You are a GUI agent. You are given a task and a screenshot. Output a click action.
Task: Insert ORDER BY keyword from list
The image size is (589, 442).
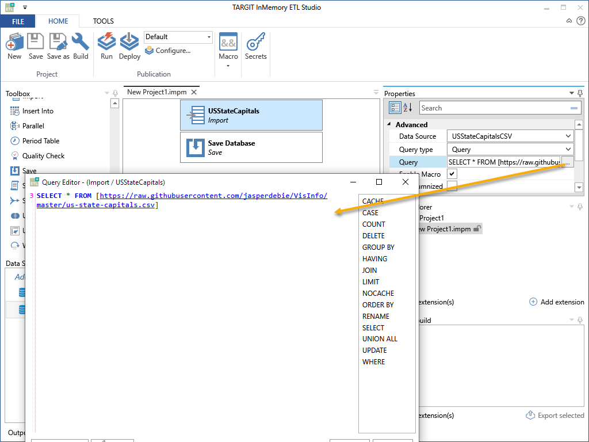point(378,305)
